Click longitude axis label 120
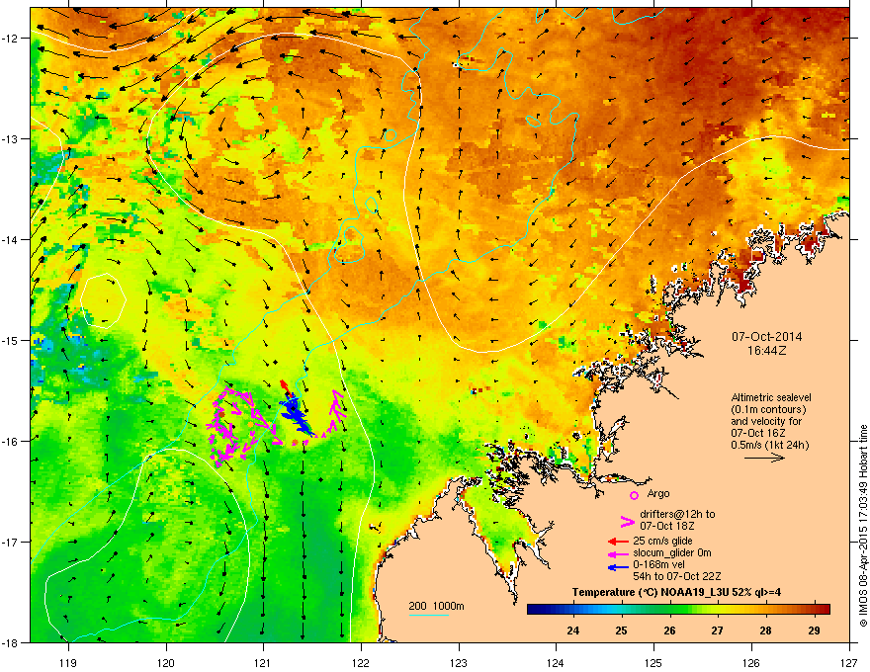Viewport: 870px width, 672px height. pos(166,662)
